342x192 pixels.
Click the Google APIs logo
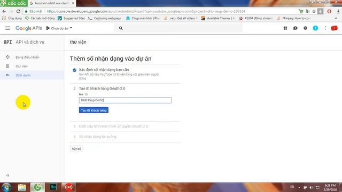click(x=28, y=28)
